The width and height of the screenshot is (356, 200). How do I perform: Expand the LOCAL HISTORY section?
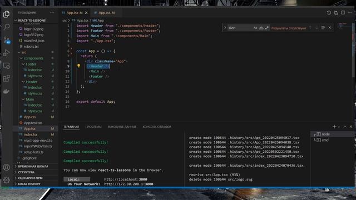tap(36, 184)
